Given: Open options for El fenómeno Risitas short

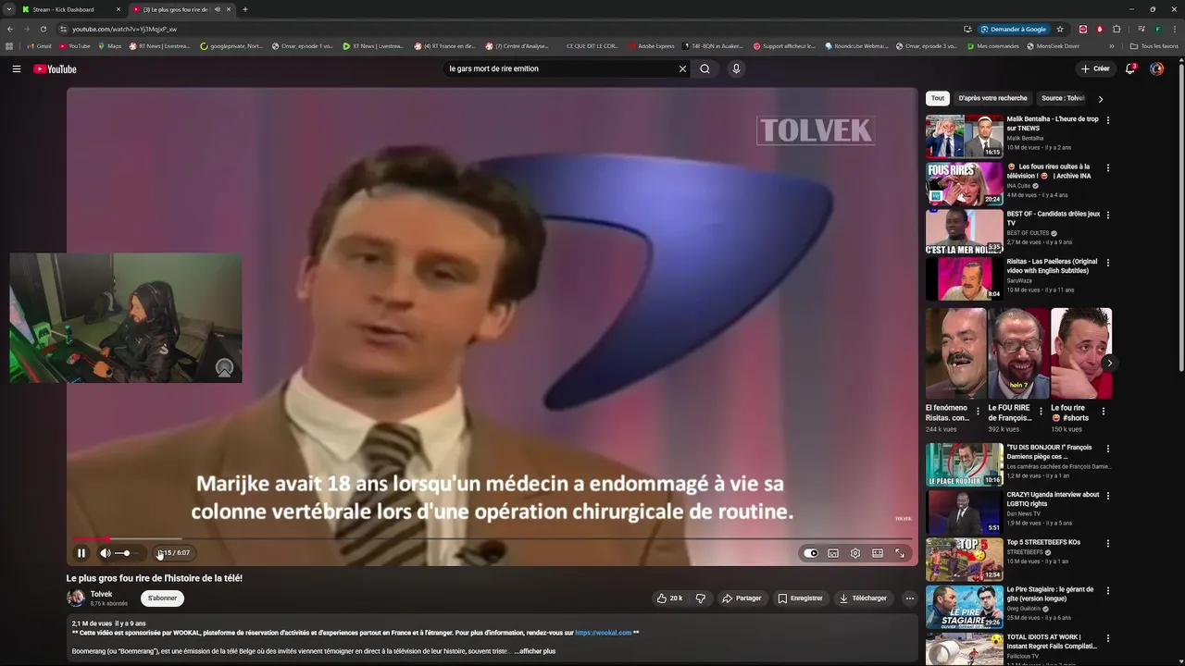Looking at the screenshot, I should 979,411.
